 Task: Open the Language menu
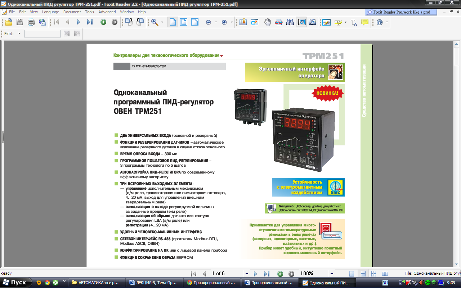click(x=50, y=12)
